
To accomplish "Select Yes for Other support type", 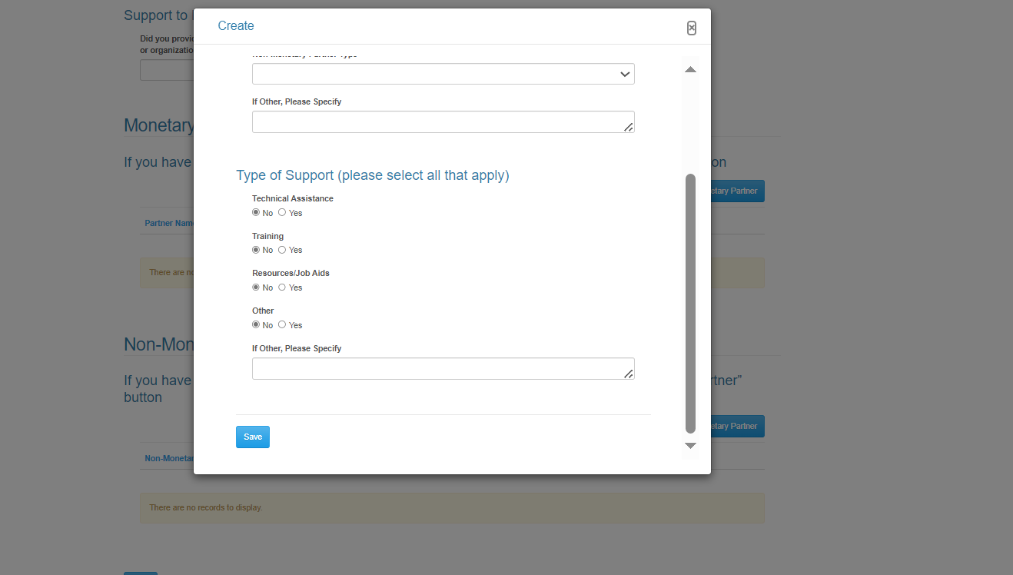I will click(x=282, y=325).
